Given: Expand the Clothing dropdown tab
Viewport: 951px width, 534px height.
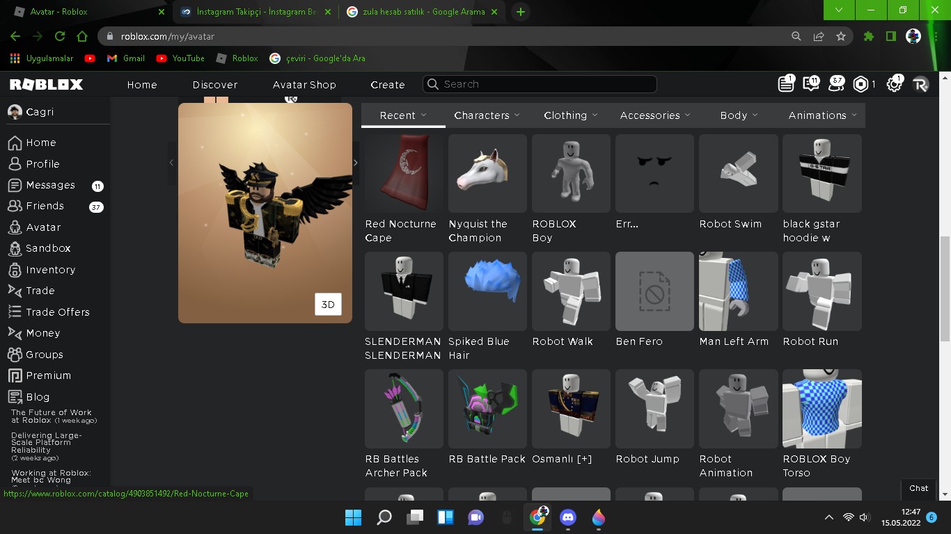Looking at the screenshot, I should point(570,115).
